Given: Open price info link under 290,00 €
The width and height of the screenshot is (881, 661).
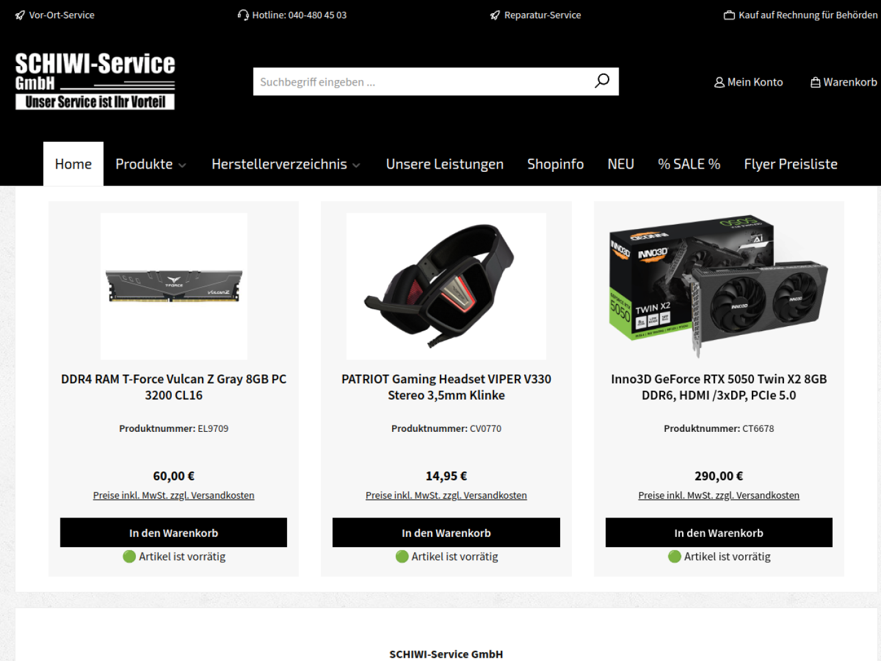Looking at the screenshot, I should [719, 495].
